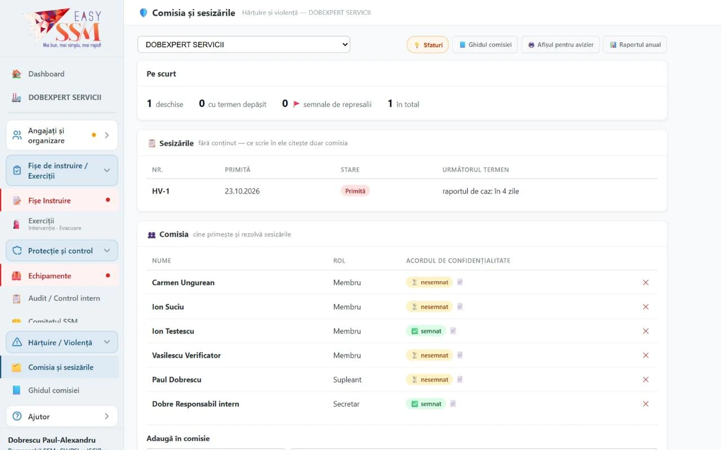Open complaint HV-1 row
The height and width of the screenshot is (450, 721).
(402, 191)
